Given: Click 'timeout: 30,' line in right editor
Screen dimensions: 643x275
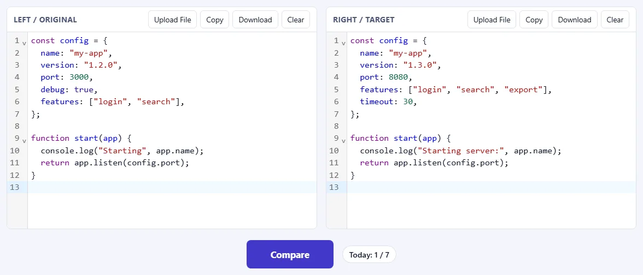Looking at the screenshot, I should pos(388,102).
